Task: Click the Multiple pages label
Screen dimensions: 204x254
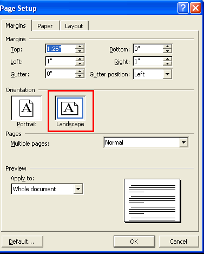Action: point(30,144)
